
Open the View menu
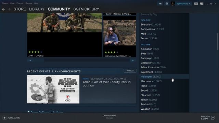12,3
